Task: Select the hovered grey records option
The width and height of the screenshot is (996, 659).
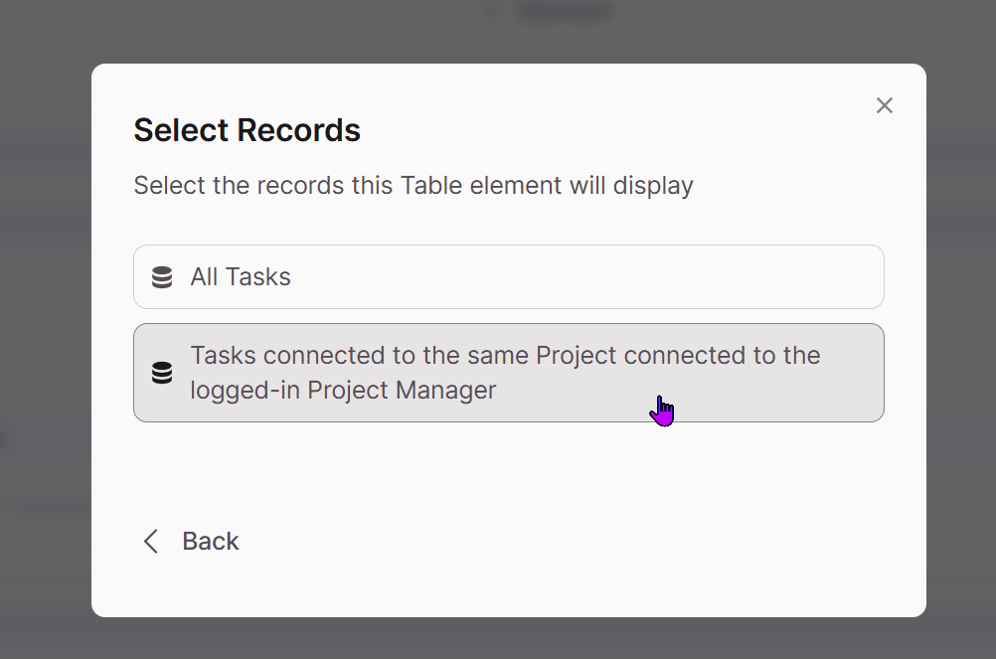Action: click(x=509, y=373)
